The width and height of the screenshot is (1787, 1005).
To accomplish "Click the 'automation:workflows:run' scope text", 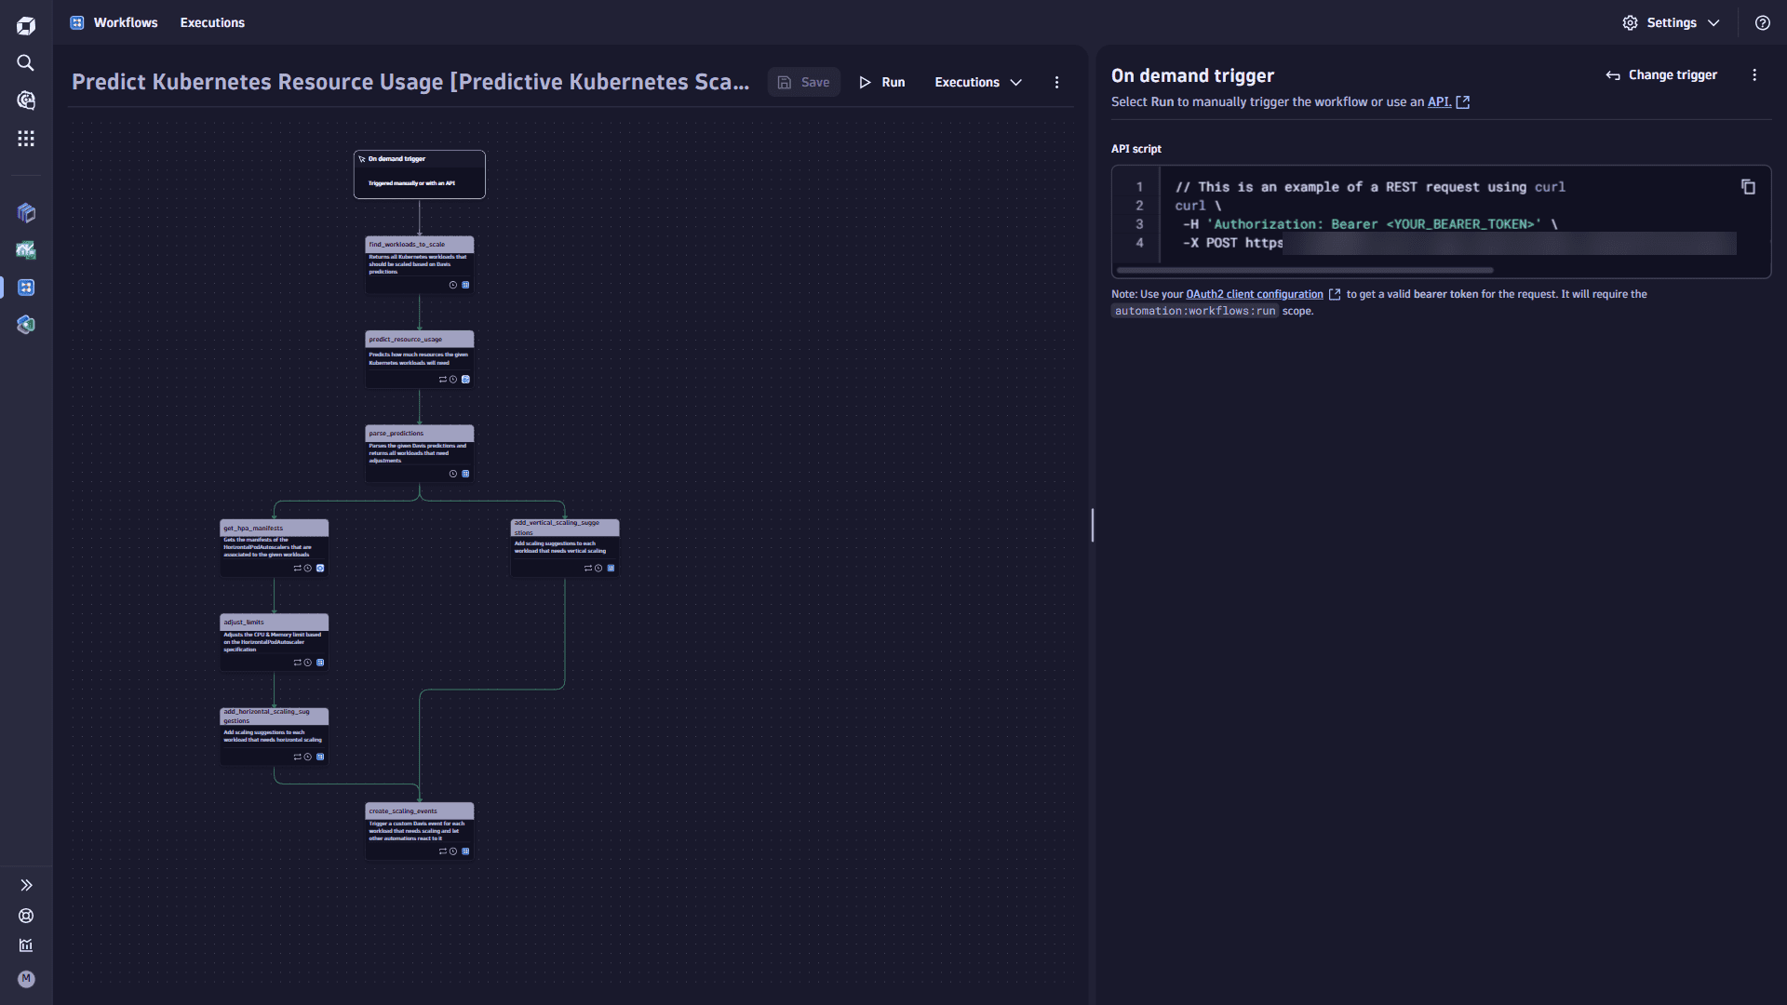I will click(x=1195, y=311).
